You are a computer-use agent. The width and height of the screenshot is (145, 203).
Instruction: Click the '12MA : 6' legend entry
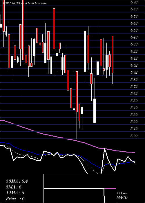coord(15,193)
